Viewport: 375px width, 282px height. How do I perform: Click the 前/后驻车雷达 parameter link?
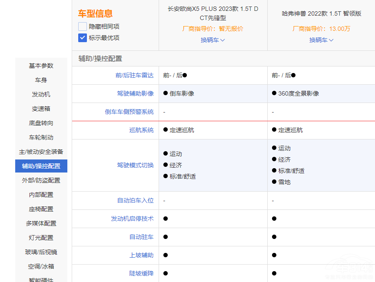pyautogui.click(x=134, y=75)
